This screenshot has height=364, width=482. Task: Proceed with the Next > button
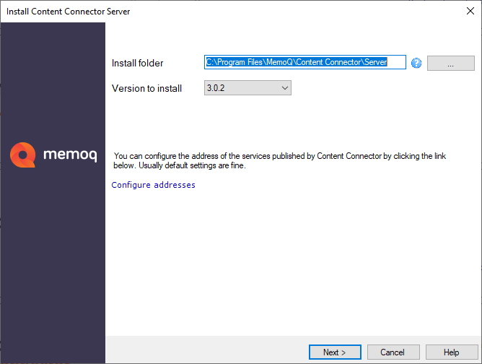(335, 352)
